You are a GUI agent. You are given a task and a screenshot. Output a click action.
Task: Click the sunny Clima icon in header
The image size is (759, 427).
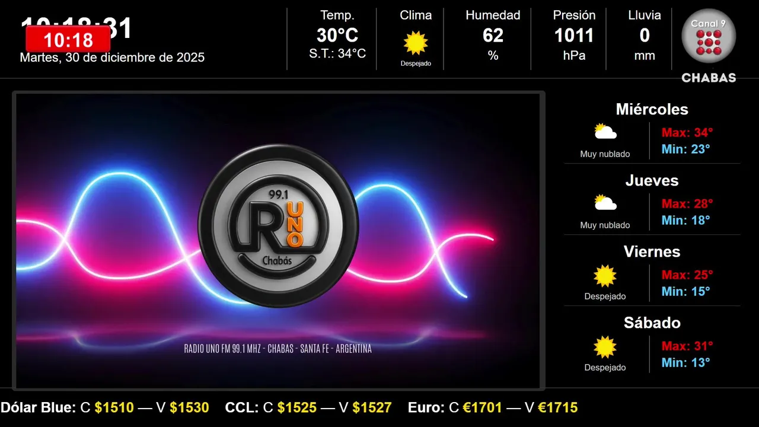[416, 43]
